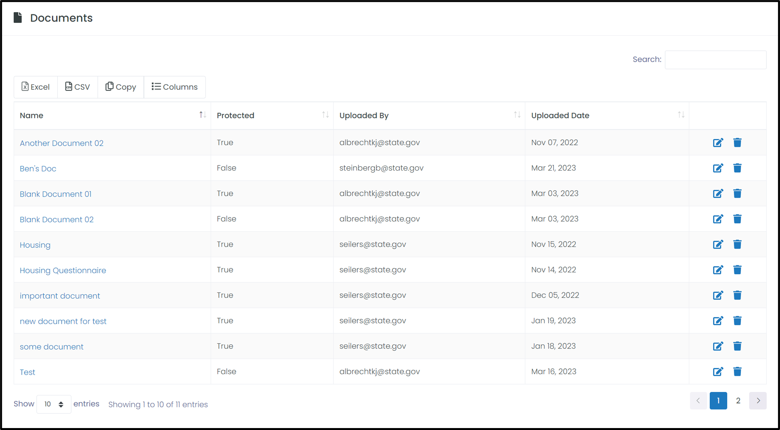Click the previous page arrow
This screenshot has height=430, width=780.
pyautogui.click(x=699, y=400)
